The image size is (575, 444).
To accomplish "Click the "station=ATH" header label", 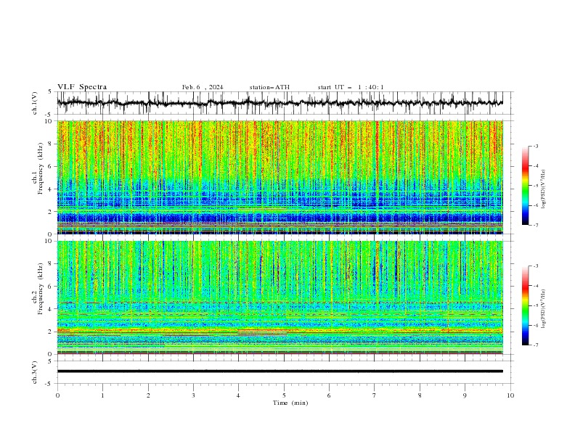I will pyautogui.click(x=269, y=87).
